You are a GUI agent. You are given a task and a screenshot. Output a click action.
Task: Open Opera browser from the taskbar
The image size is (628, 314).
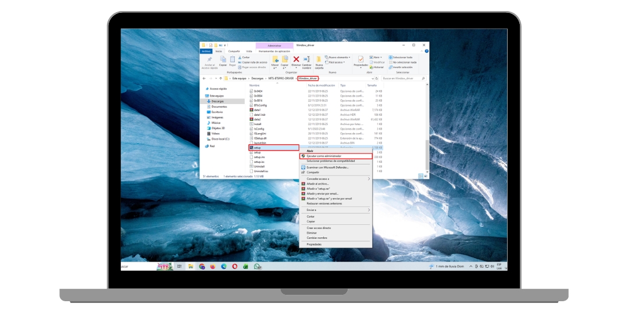click(234, 266)
